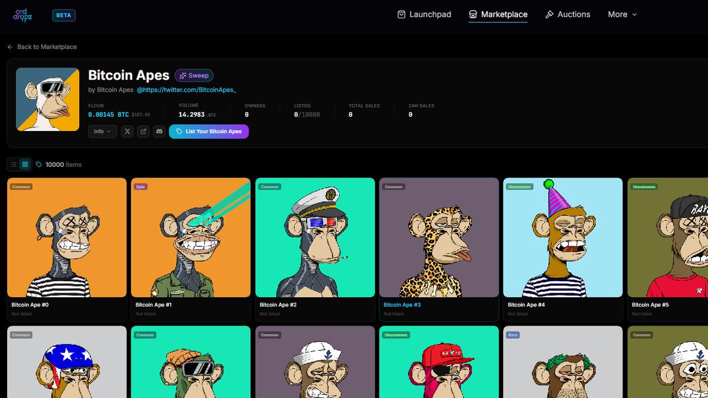The image size is (708, 398).
Task: Open the external website link icon
Action: pyautogui.click(x=143, y=131)
